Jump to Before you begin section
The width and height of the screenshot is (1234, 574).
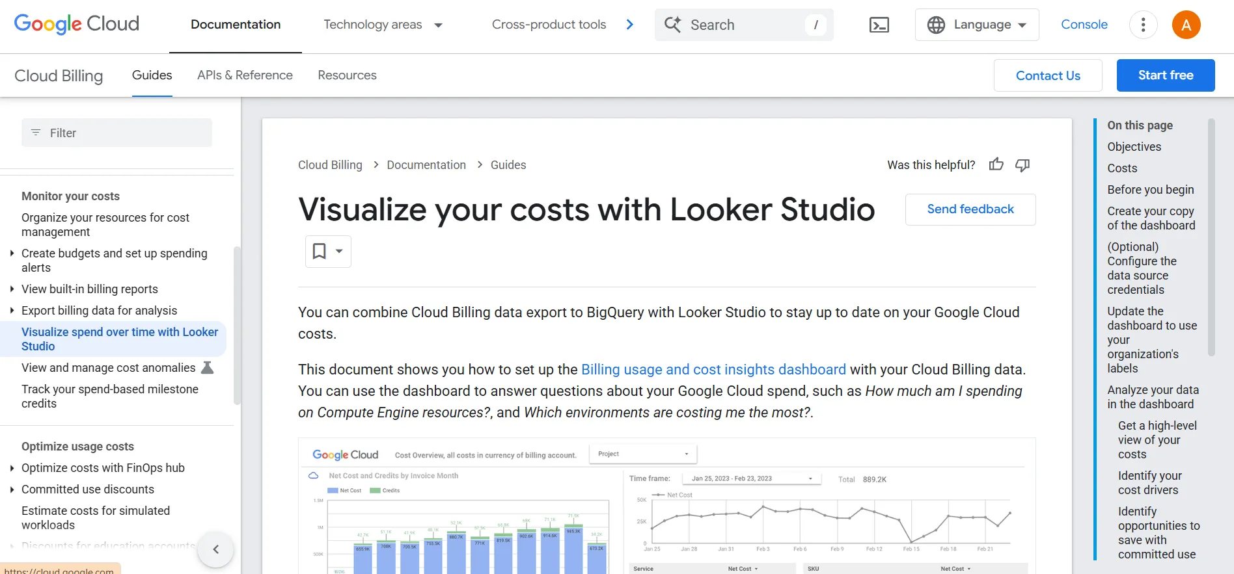click(x=1151, y=189)
